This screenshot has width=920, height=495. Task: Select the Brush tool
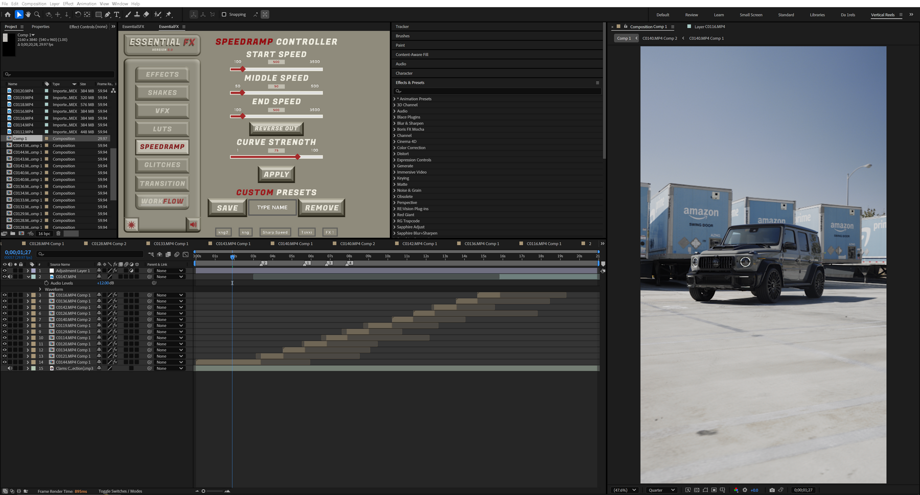(x=128, y=14)
